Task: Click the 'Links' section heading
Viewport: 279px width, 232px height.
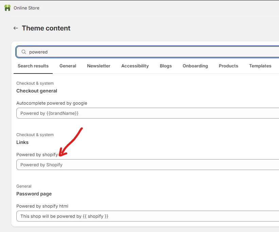Action: (x=22, y=142)
